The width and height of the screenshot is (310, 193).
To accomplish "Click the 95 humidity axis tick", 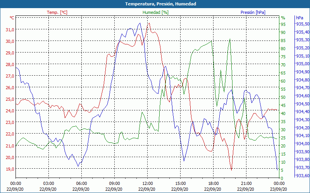I will click(283, 24).
